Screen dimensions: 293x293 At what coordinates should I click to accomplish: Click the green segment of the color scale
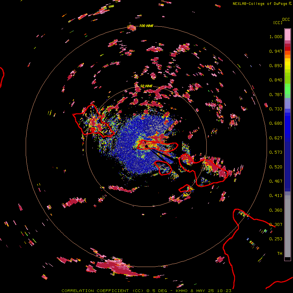coord(287,89)
